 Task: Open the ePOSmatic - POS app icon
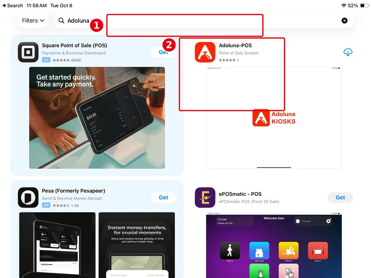[x=205, y=198]
